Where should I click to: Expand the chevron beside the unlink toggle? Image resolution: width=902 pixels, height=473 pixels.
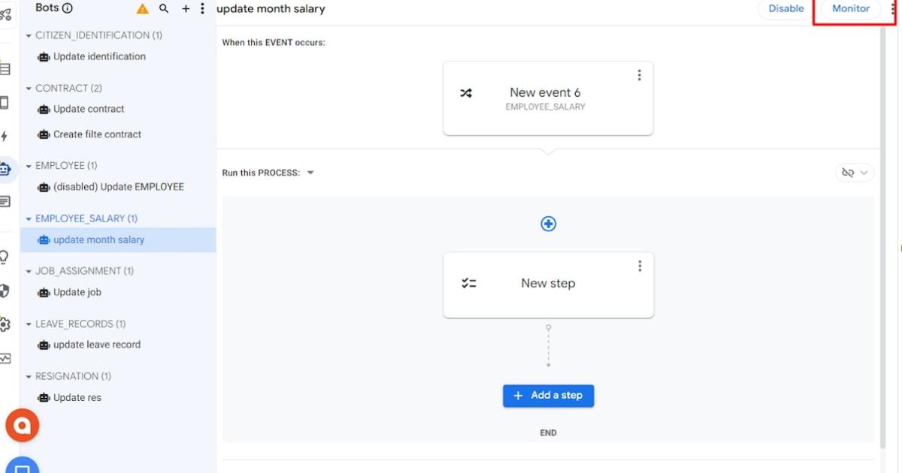(x=863, y=172)
